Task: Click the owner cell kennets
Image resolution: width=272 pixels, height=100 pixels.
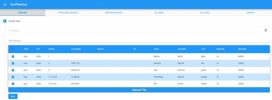Action: (157, 63)
